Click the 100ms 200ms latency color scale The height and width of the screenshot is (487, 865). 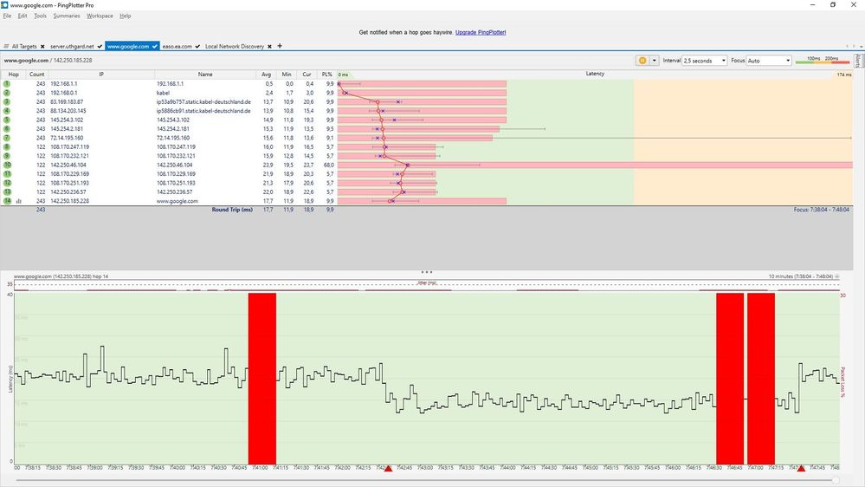[823, 60]
